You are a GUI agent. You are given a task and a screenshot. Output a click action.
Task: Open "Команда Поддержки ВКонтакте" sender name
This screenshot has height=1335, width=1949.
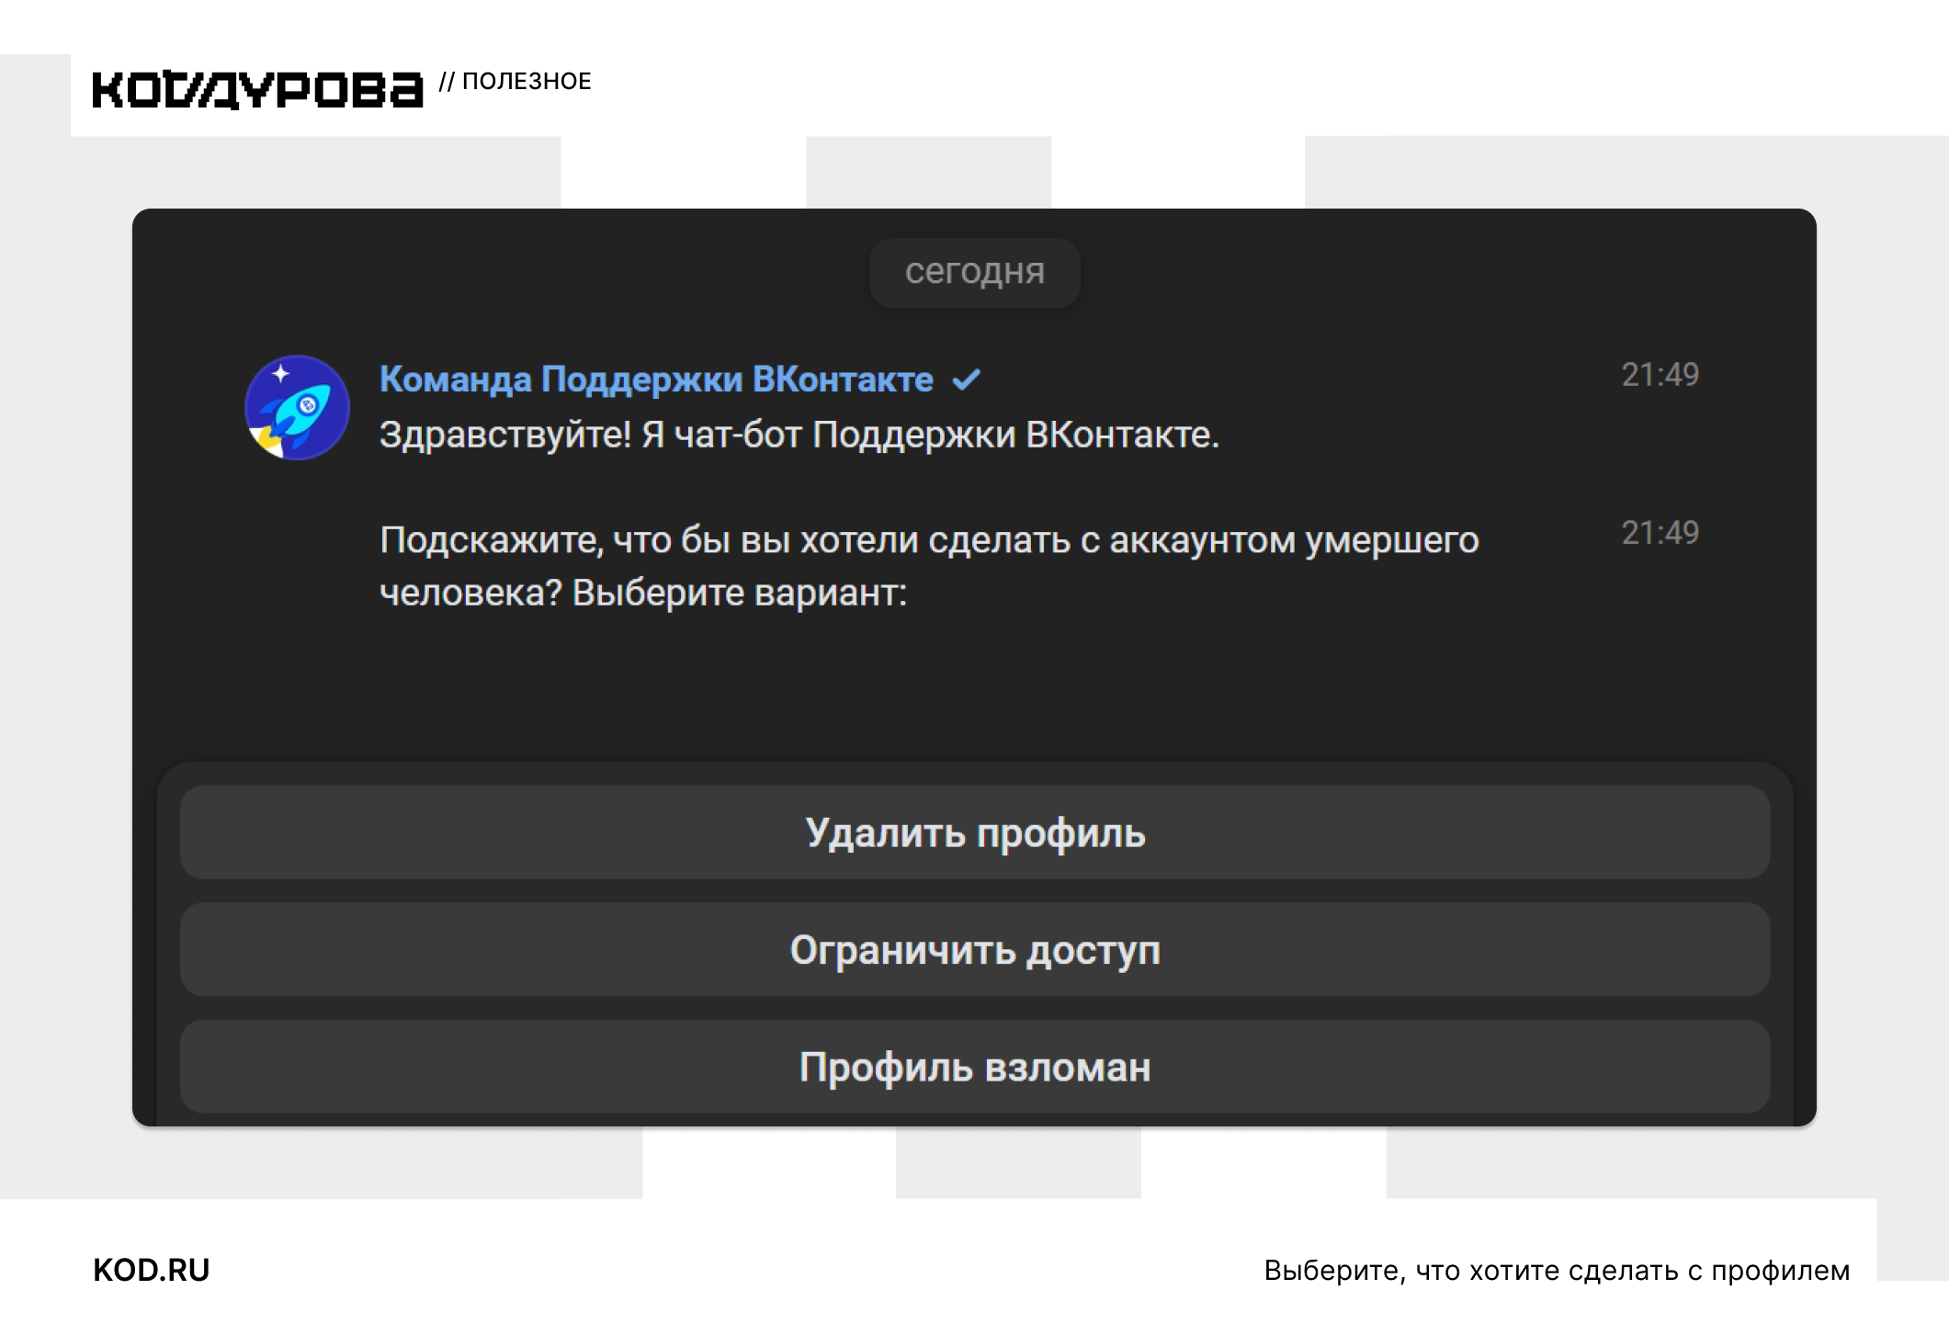(x=656, y=379)
